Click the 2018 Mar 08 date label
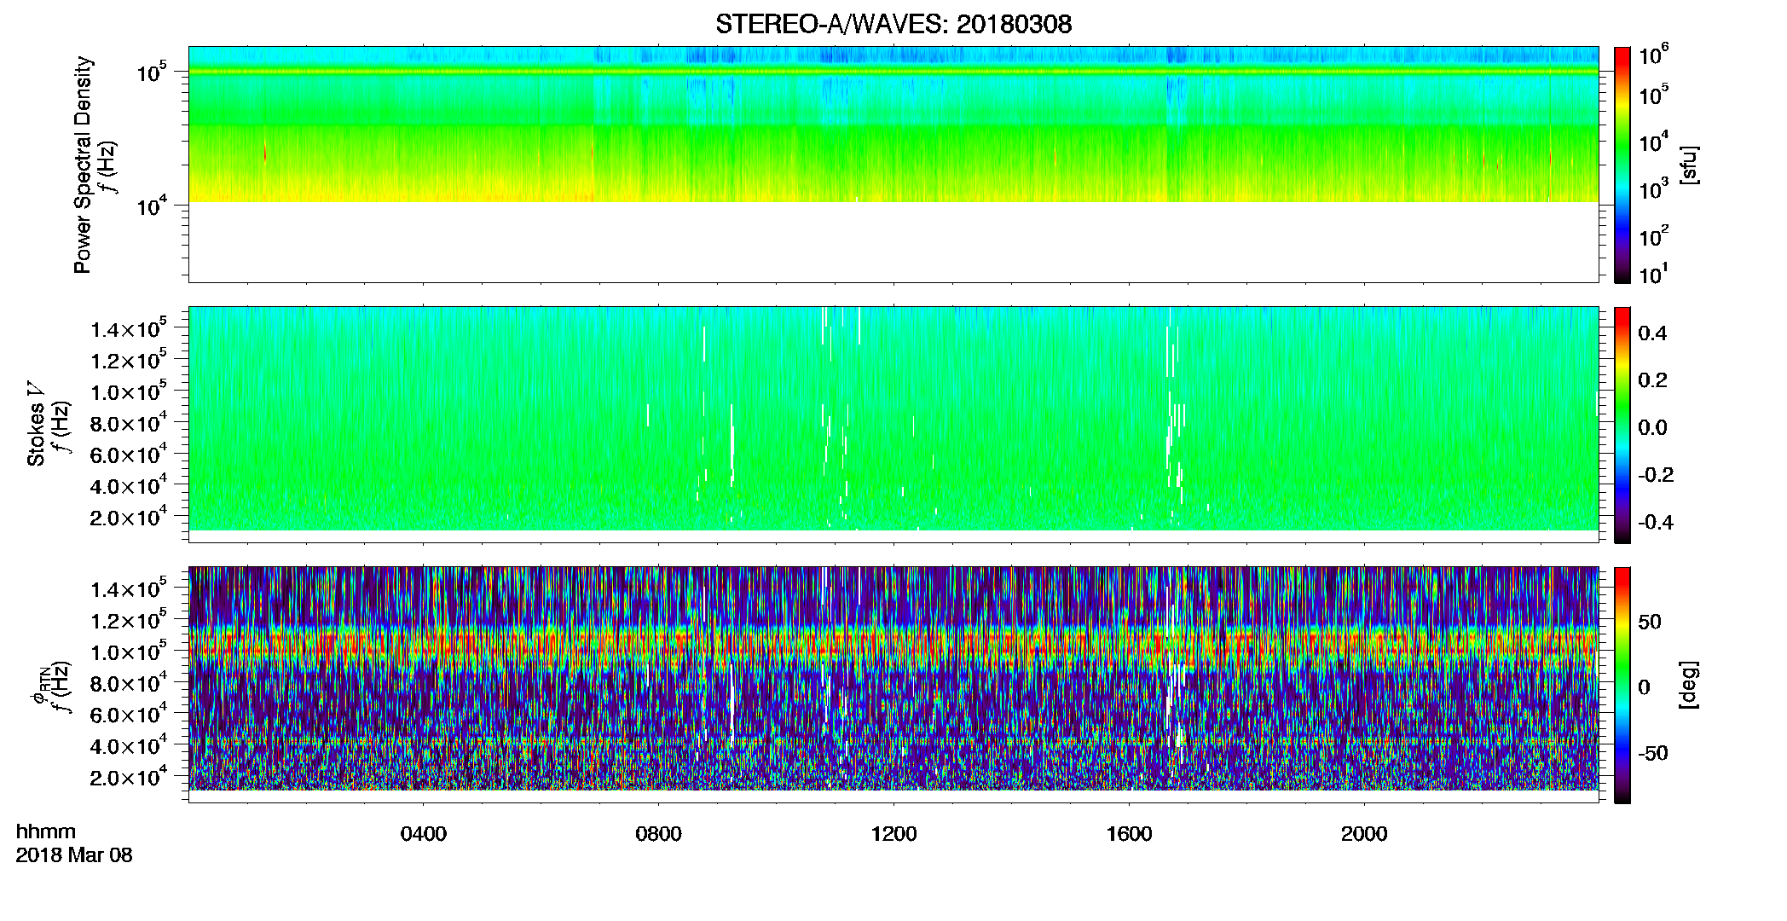This screenshot has height=921, width=1787. point(74,855)
